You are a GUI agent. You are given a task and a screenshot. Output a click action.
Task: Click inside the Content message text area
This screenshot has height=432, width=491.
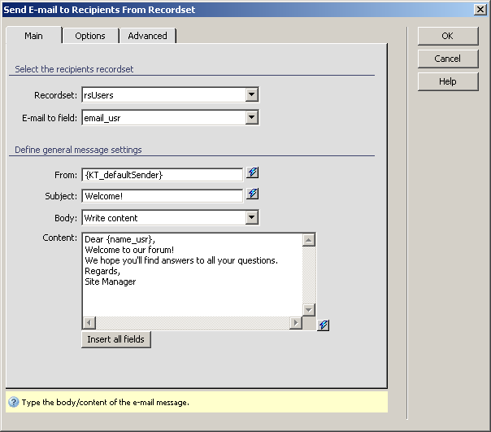(191, 274)
